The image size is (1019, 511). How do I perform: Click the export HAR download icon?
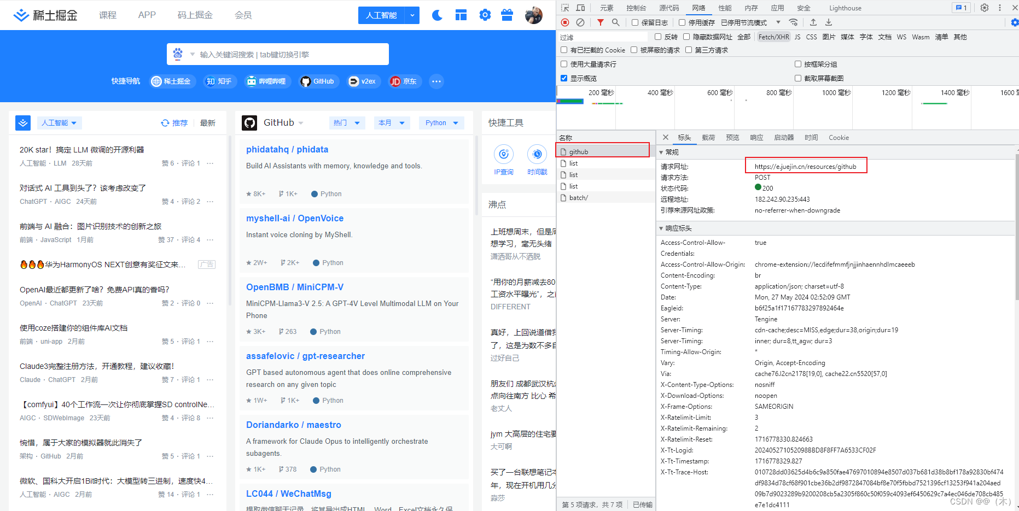point(829,22)
